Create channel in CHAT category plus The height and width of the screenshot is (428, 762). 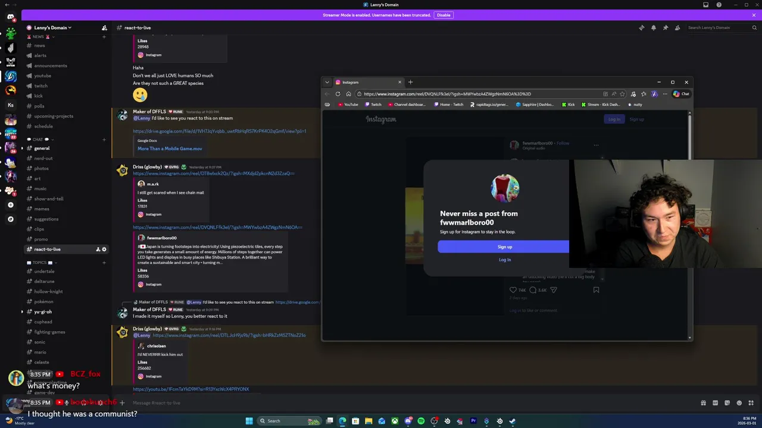104,140
